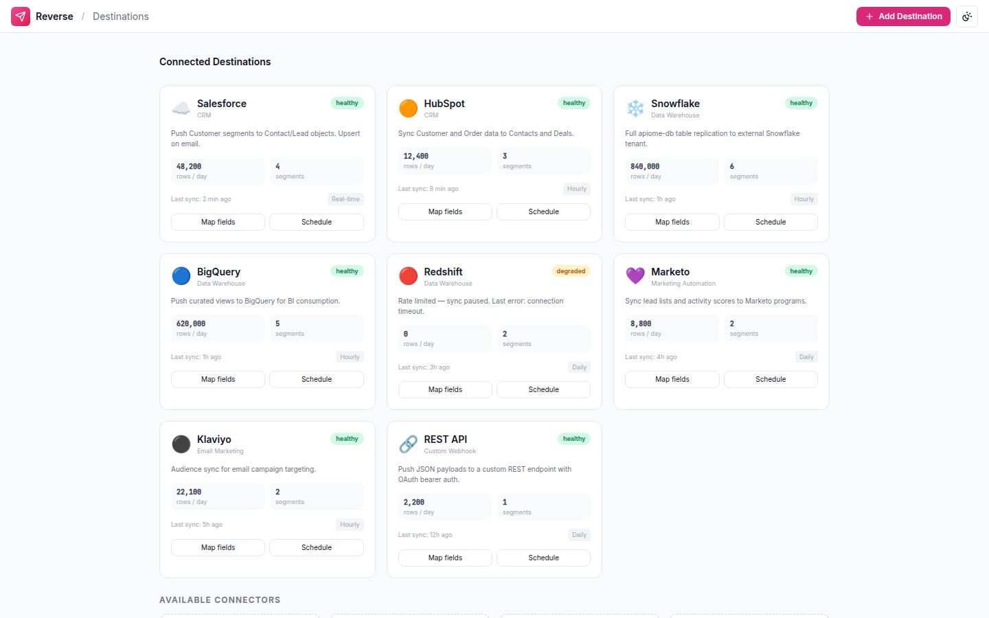Open Schedule for REST API

pos(543,558)
